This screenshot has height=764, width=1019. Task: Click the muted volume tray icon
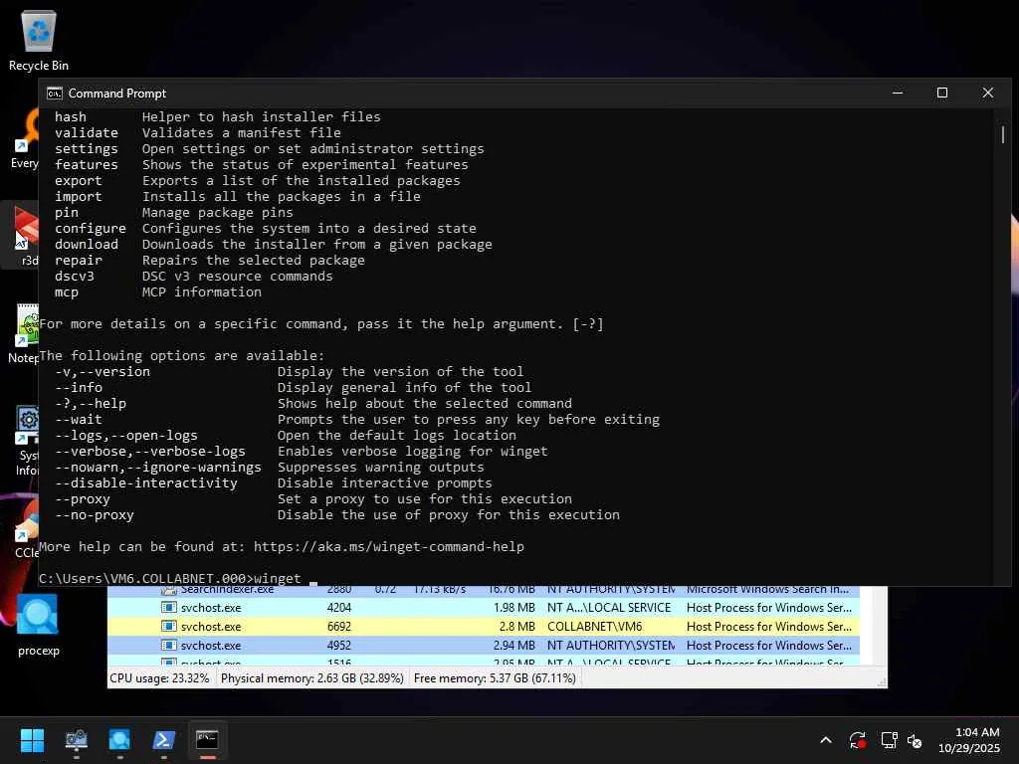[916, 740]
